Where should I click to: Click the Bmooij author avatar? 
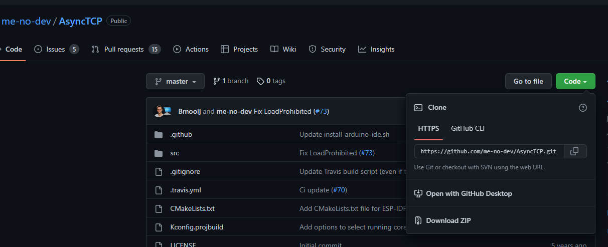[159, 111]
